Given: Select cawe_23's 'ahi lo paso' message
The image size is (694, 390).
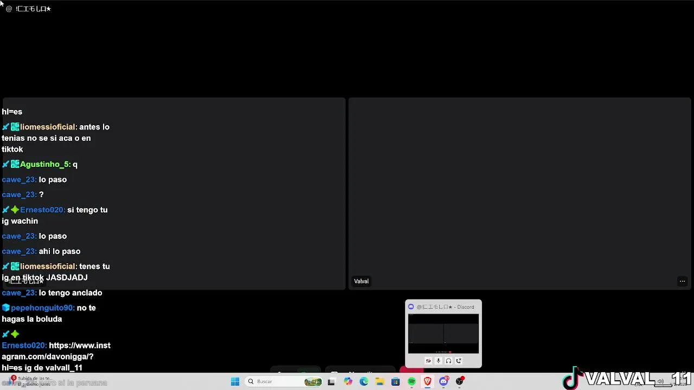Looking at the screenshot, I should 41,251.
